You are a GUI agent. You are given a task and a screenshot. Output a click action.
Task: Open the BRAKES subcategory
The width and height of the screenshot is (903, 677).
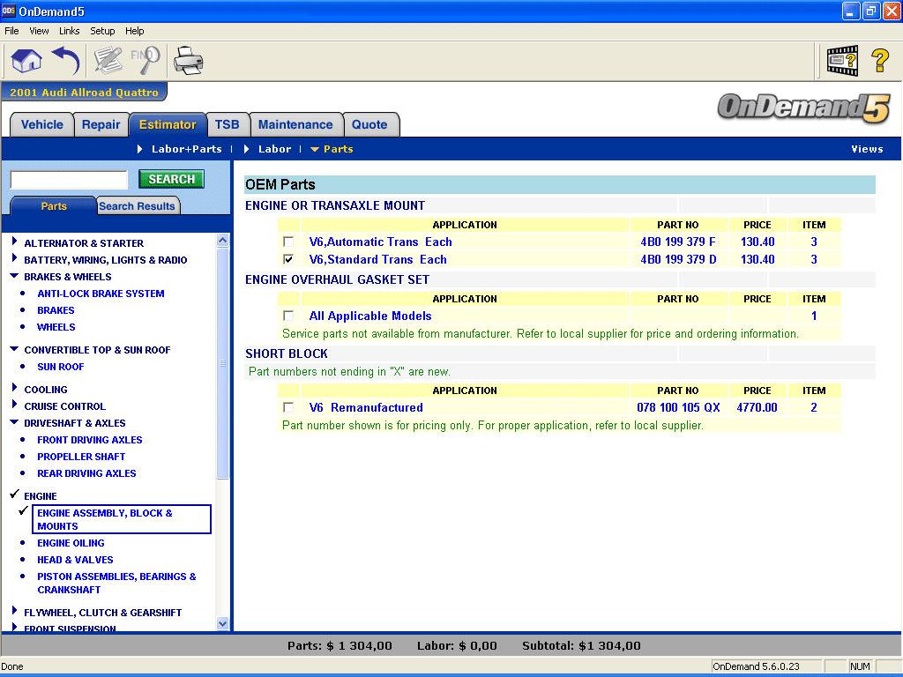(x=56, y=310)
